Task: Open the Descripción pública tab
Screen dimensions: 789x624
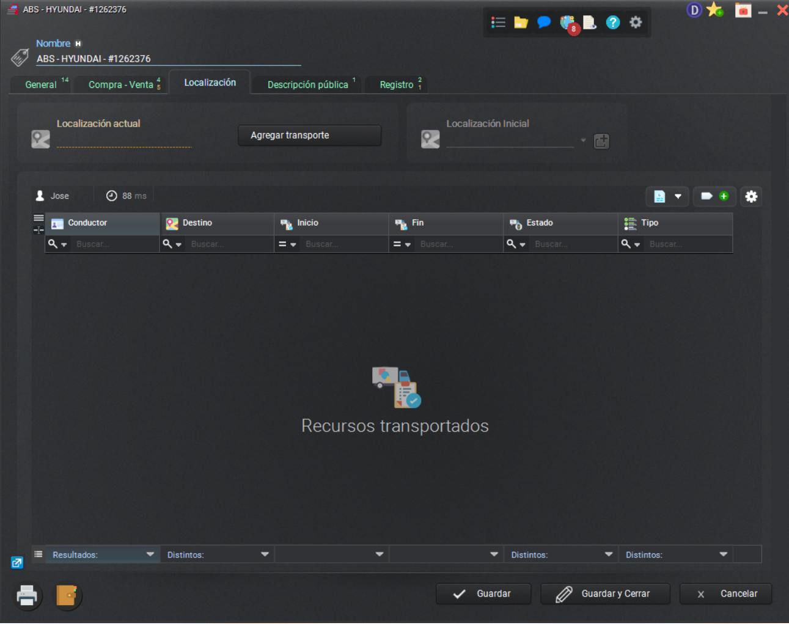Action: pyautogui.click(x=307, y=84)
